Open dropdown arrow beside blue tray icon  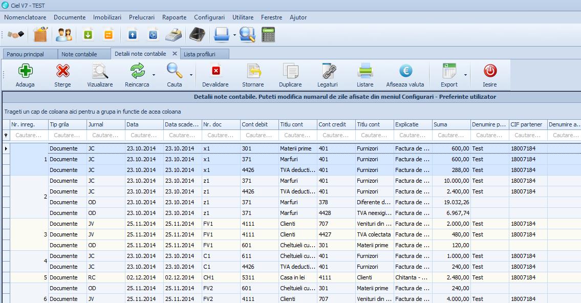coord(234,35)
